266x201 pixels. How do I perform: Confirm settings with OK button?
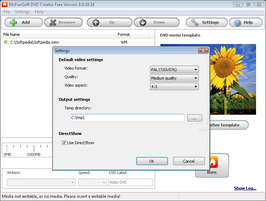(x=152, y=161)
